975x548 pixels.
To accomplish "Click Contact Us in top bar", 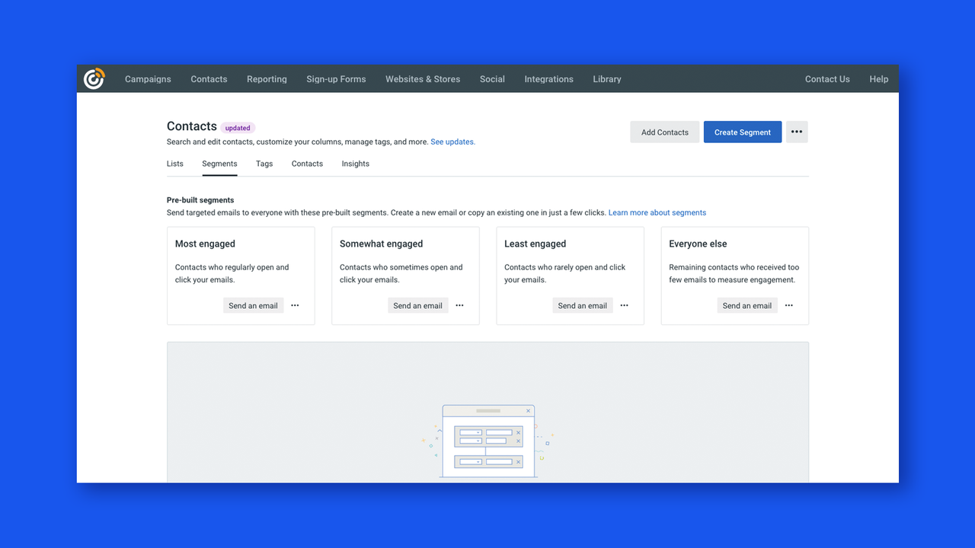I will (x=827, y=79).
